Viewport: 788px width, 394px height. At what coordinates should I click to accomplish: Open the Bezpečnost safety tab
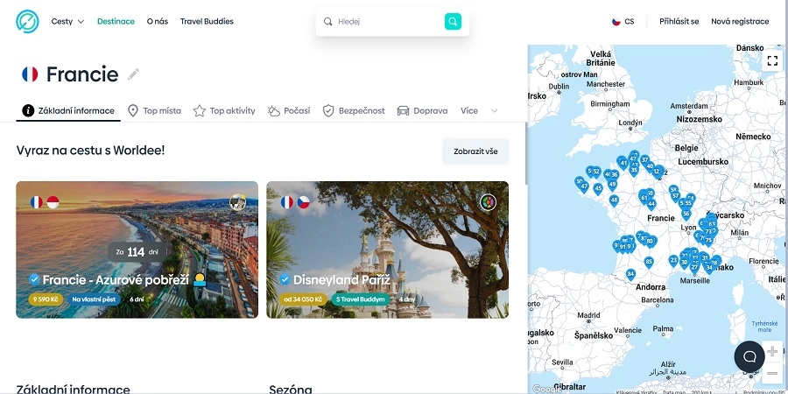(354, 111)
